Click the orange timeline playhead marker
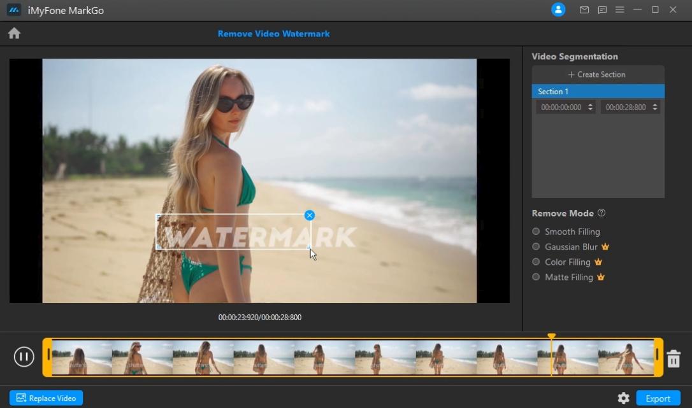The width and height of the screenshot is (692, 408). pyautogui.click(x=552, y=337)
